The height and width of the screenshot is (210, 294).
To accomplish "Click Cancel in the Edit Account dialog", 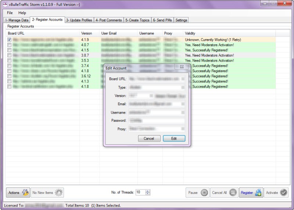I will click(149, 139).
